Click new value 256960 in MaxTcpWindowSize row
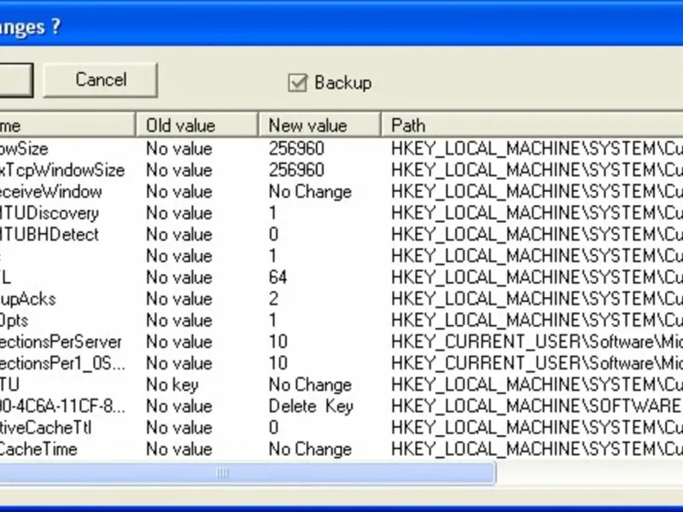Image resolution: width=683 pixels, height=512 pixels. (296, 170)
